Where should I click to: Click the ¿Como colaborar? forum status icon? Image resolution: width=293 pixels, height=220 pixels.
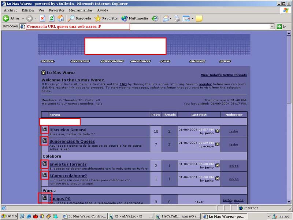45,175
